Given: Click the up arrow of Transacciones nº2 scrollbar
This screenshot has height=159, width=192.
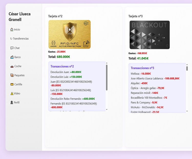Looking at the screenshot, I should [107, 63].
